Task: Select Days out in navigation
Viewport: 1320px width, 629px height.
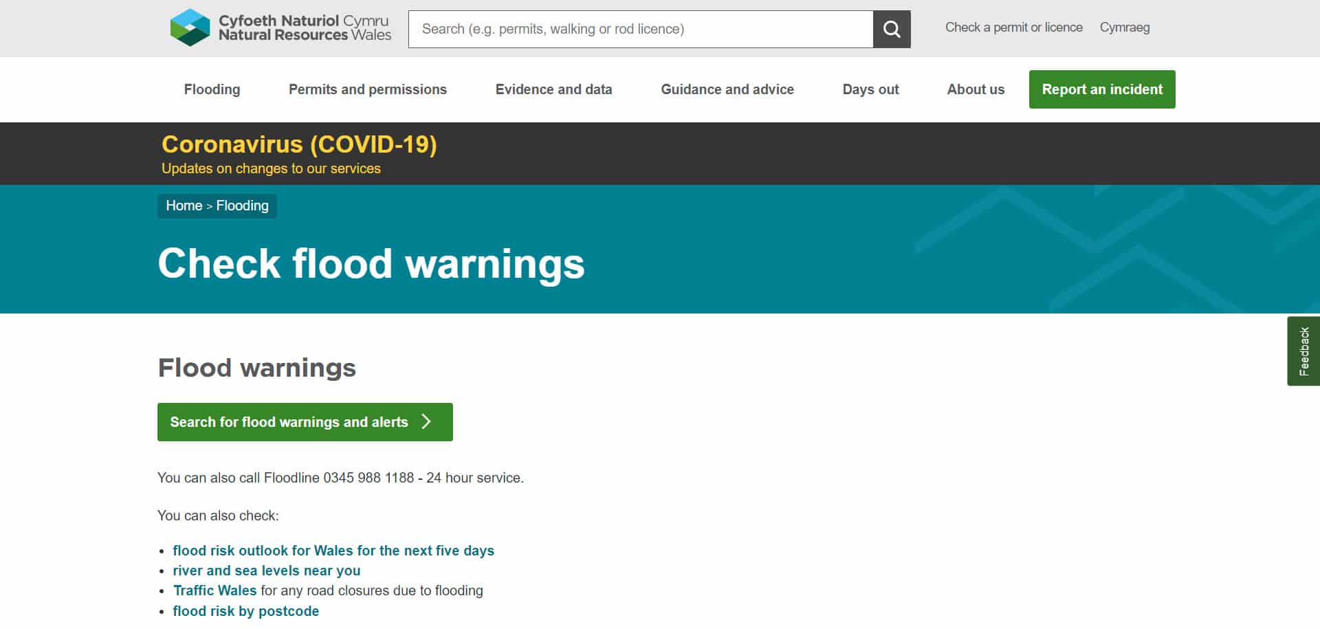Action: [x=870, y=89]
